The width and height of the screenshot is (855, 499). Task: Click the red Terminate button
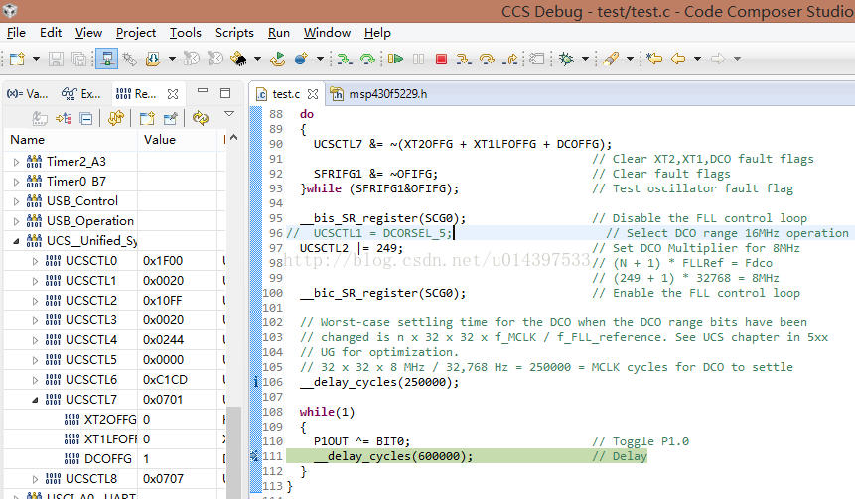pyautogui.click(x=441, y=60)
